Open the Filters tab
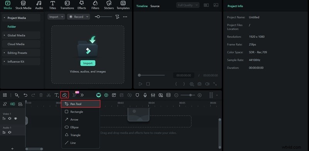The image size is (309, 151). pos(95,5)
